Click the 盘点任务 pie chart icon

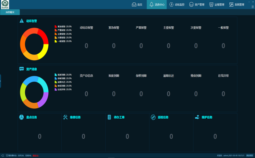[22, 117]
